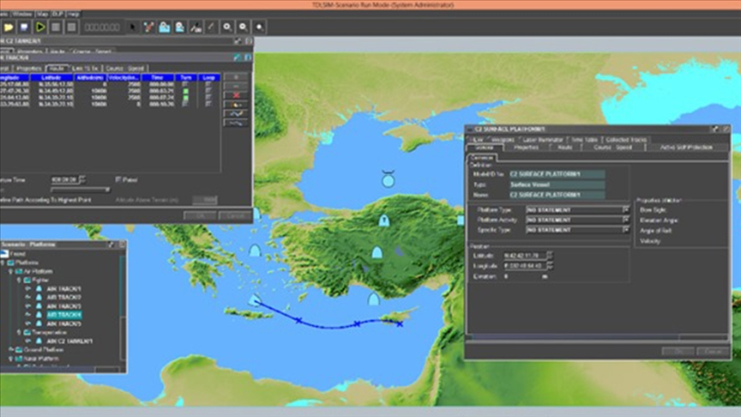This screenshot has width=741, height=417.
Task: Click Cancel in C2 Surface Platform dialog
Action: (712, 351)
